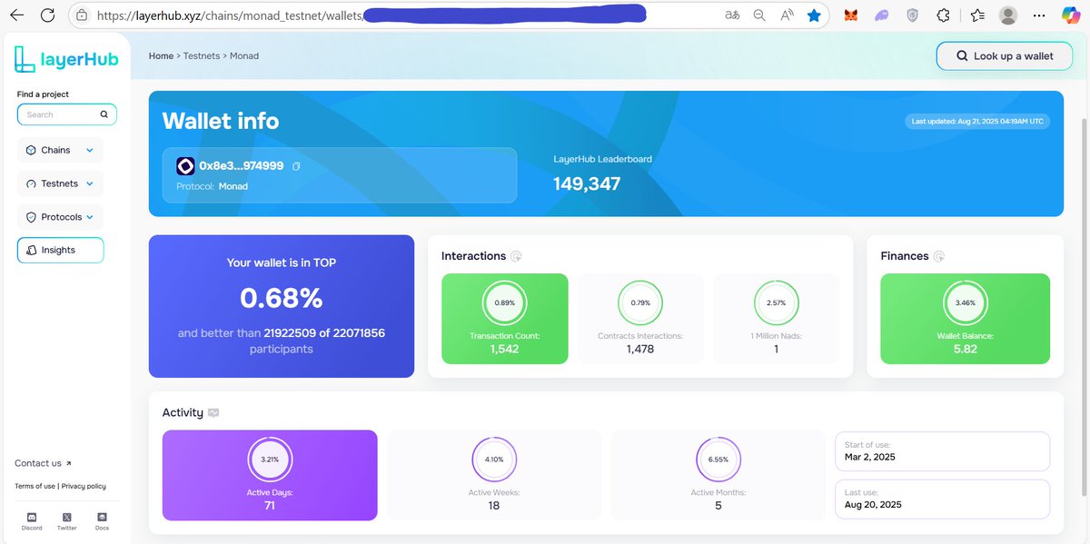Viewport: 1090px width, 544px height.
Task: Expand the Protocols dropdown
Action: [60, 217]
